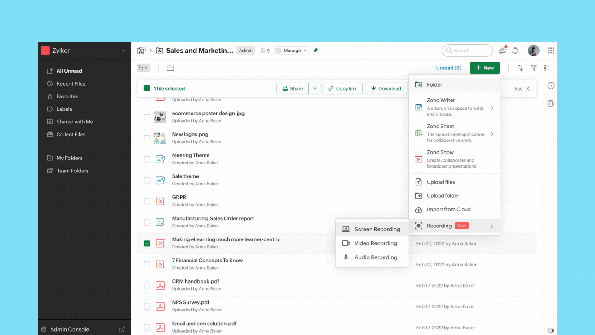Select Import from Cloud
The height and width of the screenshot is (335, 595).
point(454,209)
